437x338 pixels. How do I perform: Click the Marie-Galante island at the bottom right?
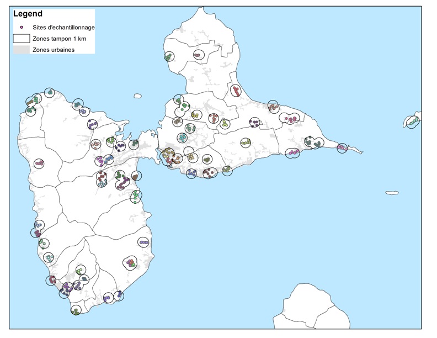(311, 307)
